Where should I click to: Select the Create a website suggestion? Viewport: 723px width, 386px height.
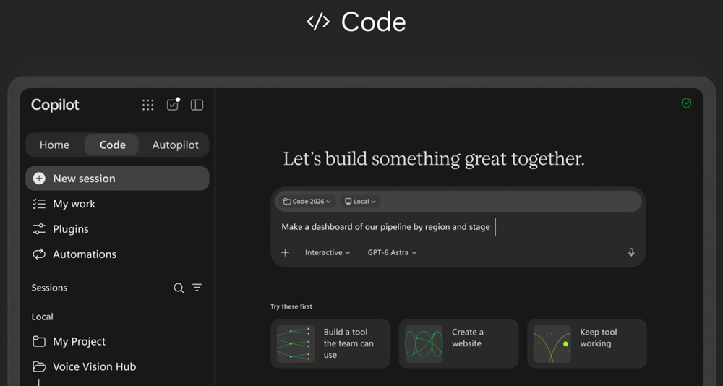click(458, 343)
